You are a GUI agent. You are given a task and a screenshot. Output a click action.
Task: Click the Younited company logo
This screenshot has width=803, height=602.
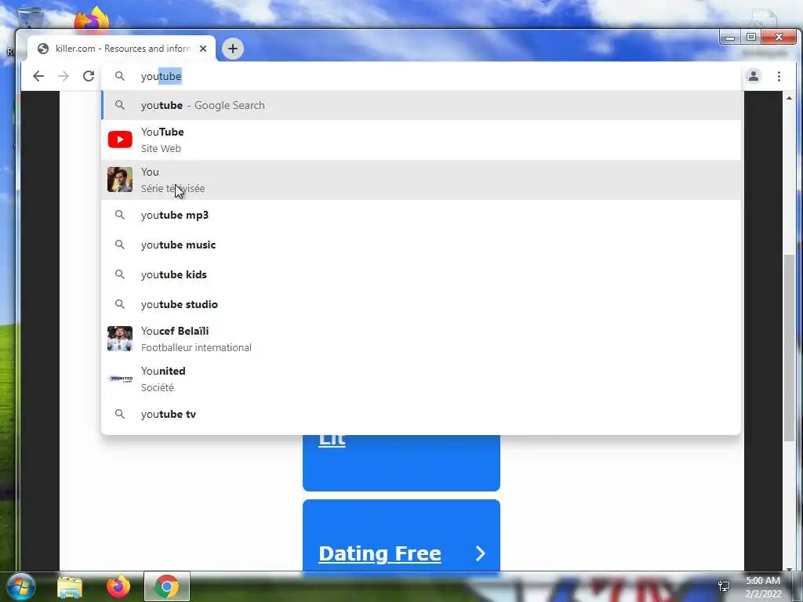click(x=120, y=379)
